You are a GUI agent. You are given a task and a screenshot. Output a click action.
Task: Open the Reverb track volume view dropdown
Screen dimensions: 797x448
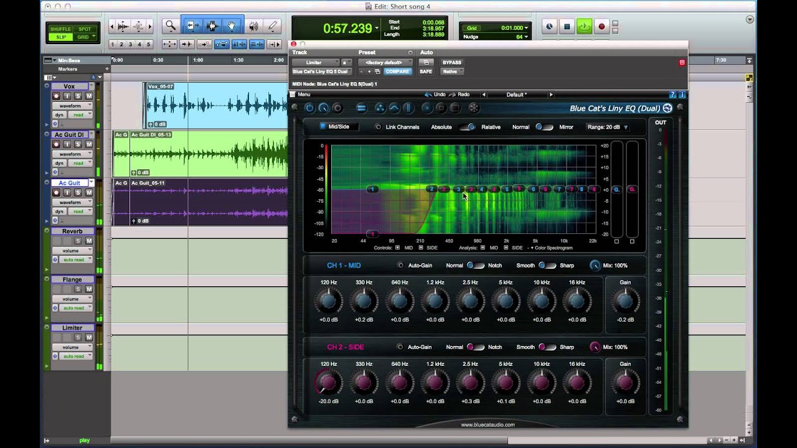[72, 251]
